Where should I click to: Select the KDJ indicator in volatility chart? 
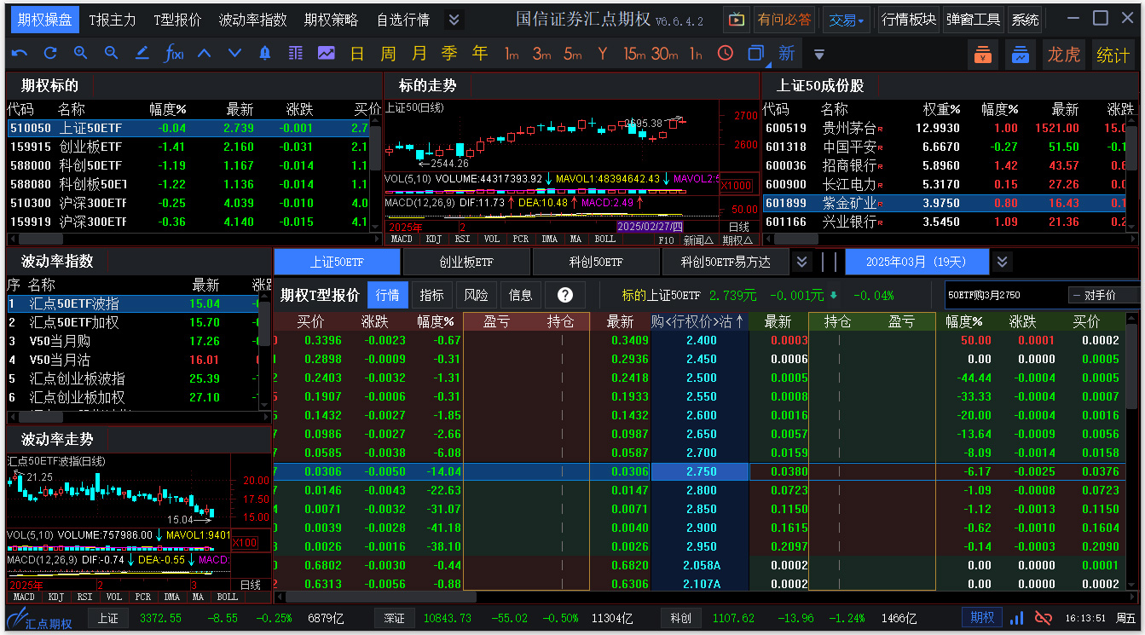click(55, 597)
